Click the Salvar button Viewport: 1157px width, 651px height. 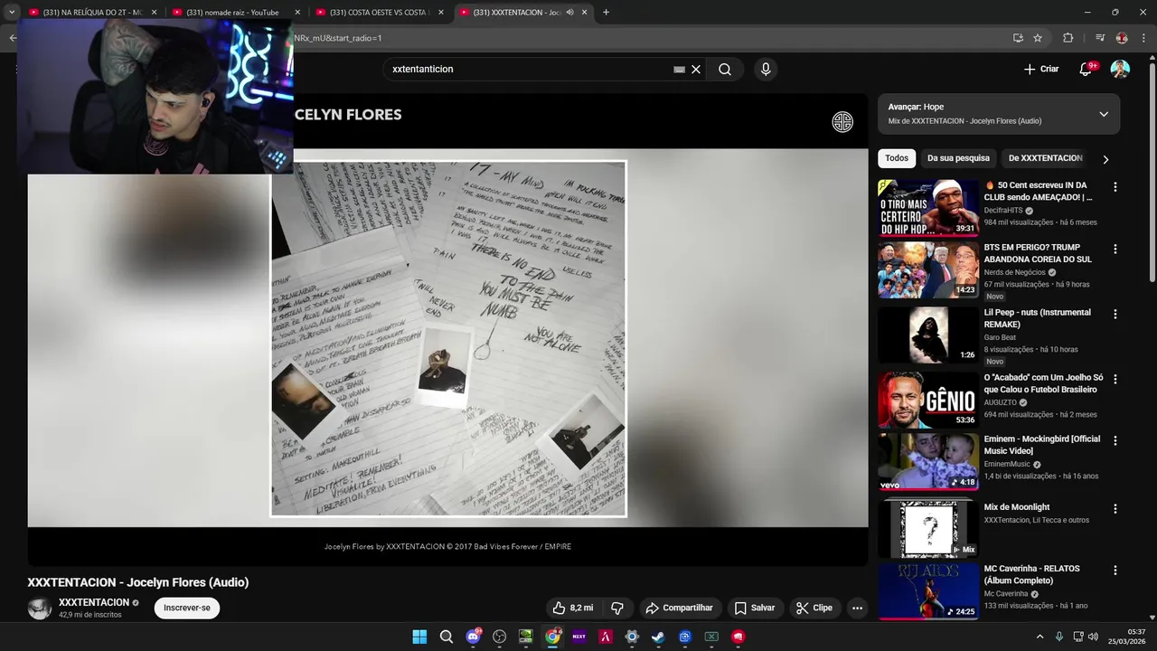click(x=755, y=608)
